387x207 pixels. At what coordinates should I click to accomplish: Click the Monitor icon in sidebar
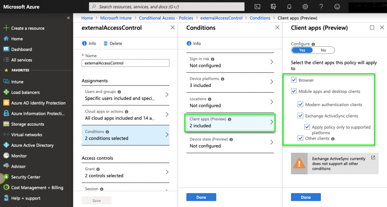click(x=6, y=155)
